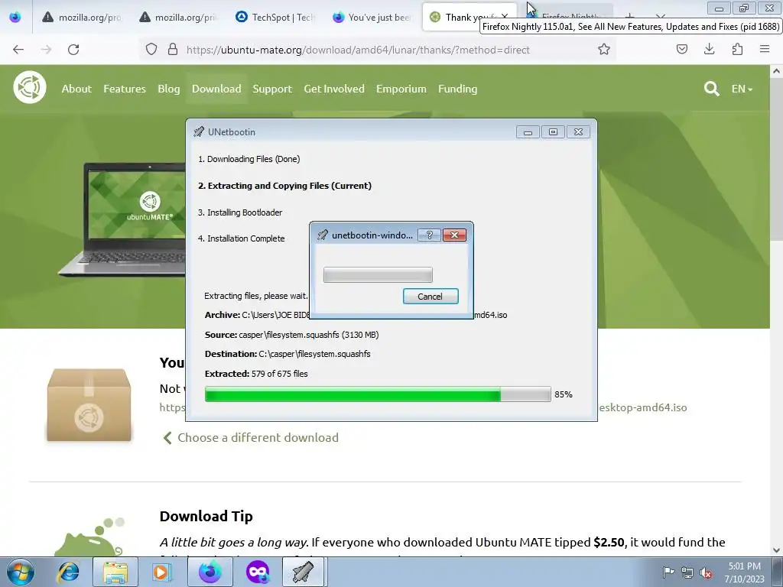Cancel the unetbootin extraction dialog
This screenshot has height=587, width=783.
click(430, 296)
